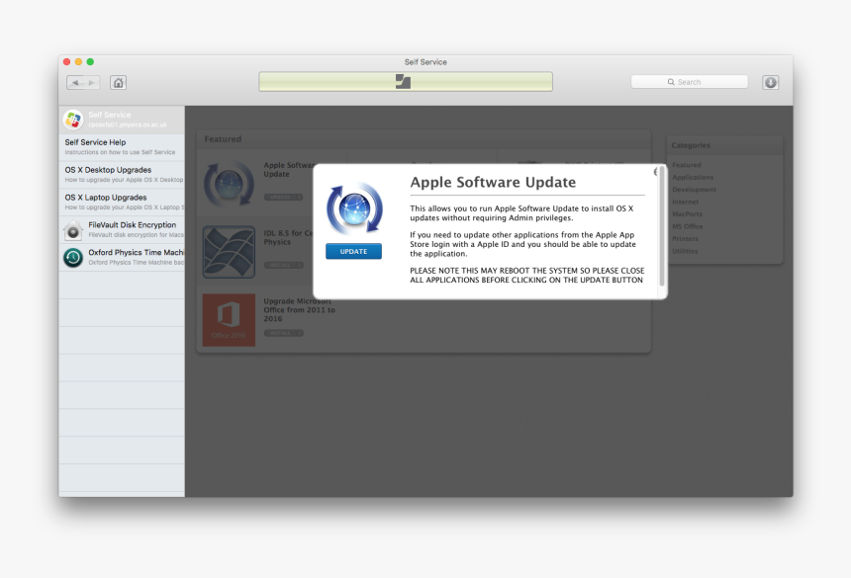Open Oxford Physics Time Machine item
The height and width of the screenshot is (578, 851).
pyautogui.click(x=122, y=257)
